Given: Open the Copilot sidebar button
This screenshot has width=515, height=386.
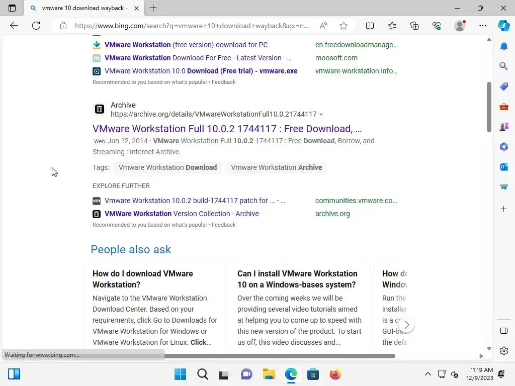Looking at the screenshot, I should [x=503, y=26].
